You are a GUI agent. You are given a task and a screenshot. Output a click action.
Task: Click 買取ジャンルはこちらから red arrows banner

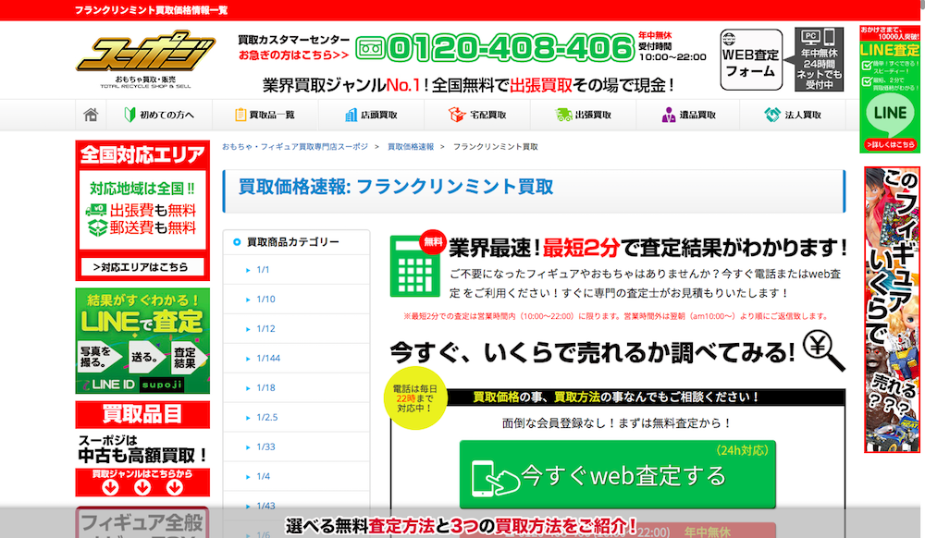point(142,483)
